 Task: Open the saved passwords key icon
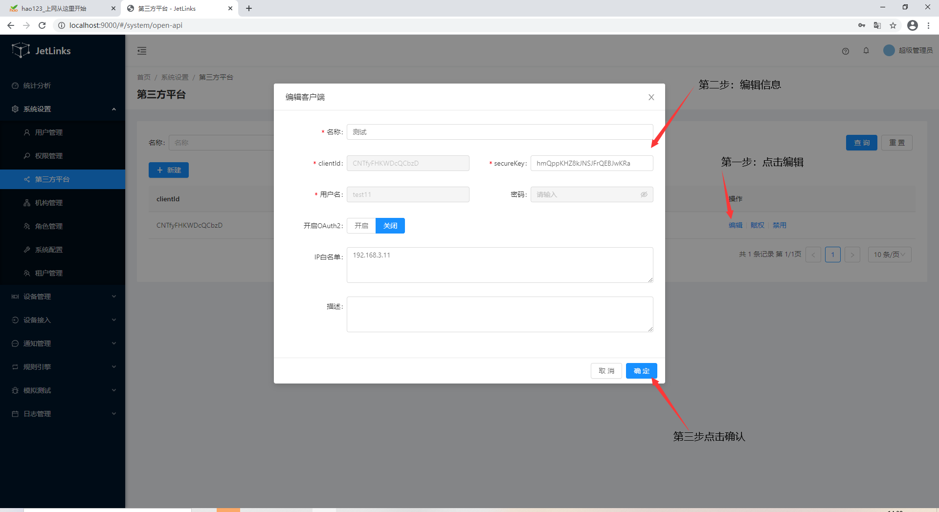(862, 25)
